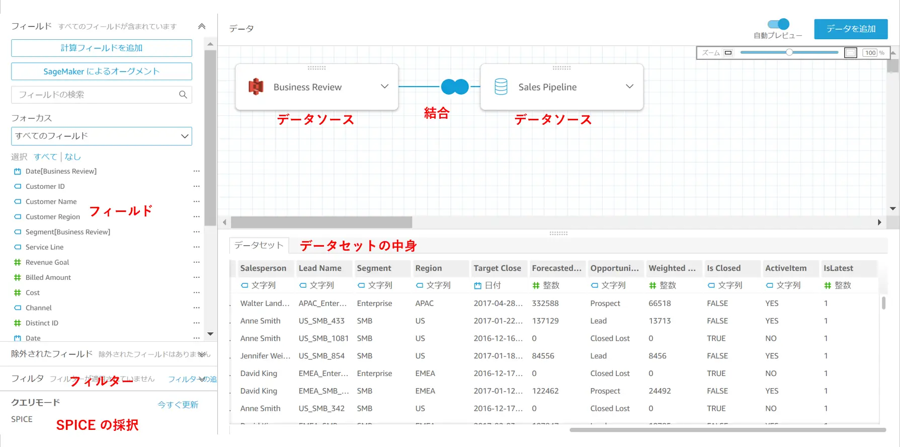Select the Service Line field
The width and height of the screenshot is (900, 447).
pos(44,247)
